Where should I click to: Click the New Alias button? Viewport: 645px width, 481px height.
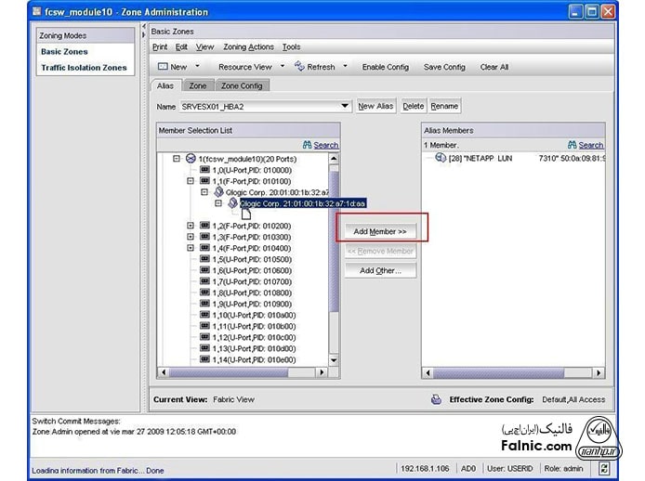tap(375, 107)
